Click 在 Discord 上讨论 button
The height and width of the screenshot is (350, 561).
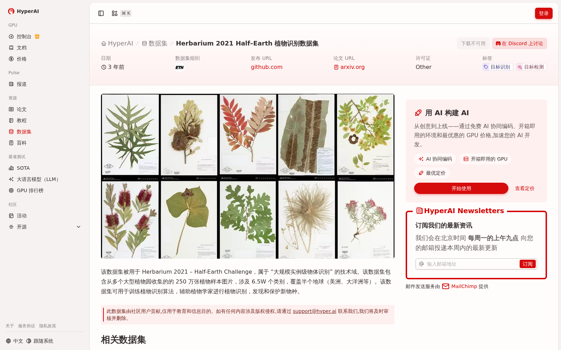(x=519, y=43)
